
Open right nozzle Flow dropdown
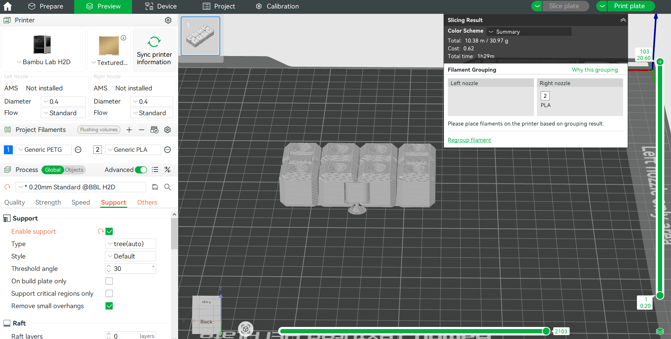(152, 113)
